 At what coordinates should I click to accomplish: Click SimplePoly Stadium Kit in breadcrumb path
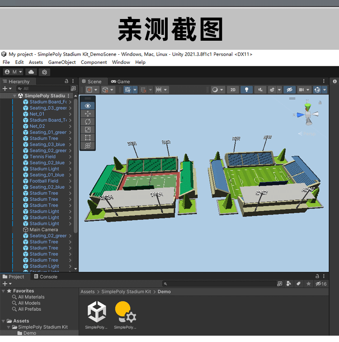click(126, 292)
